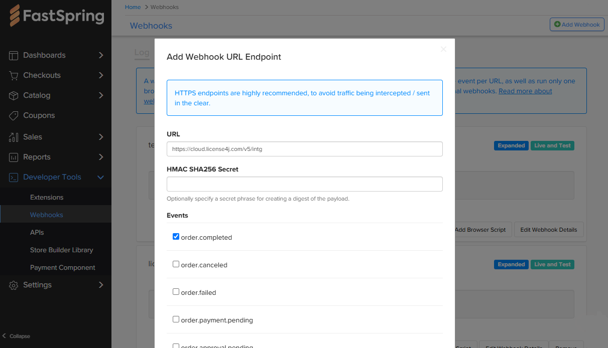Expand the Settings menu chevron

pos(101,285)
